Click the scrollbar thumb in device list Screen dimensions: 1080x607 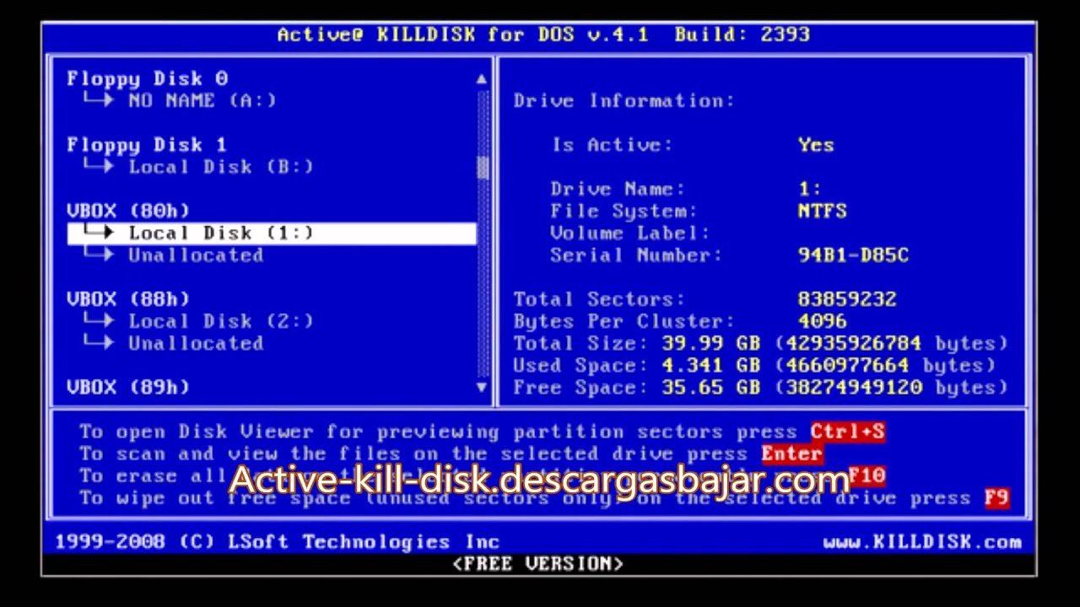pyautogui.click(x=482, y=167)
